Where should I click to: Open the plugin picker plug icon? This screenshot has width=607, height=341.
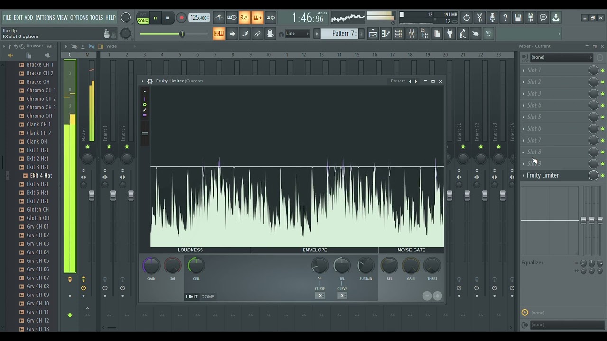coord(450,34)
